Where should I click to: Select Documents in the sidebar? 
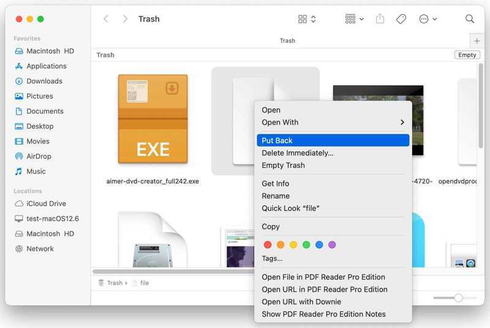tap(39, 111)
